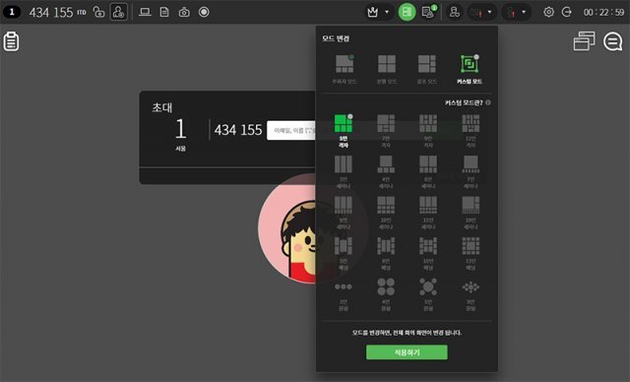
Task: Open the clipboard notes icon
Action: point(11,41)
